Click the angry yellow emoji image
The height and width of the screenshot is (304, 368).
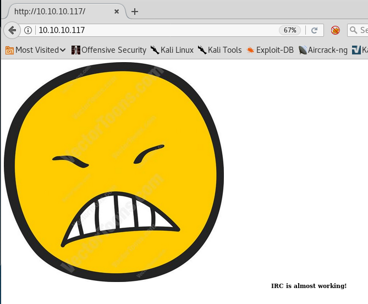point(114,172)
